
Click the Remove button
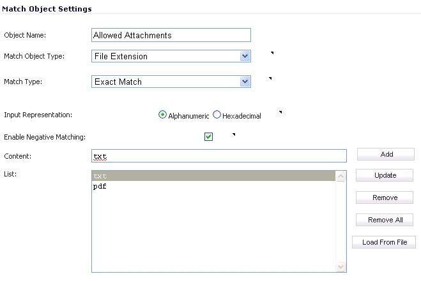point(385,198)
